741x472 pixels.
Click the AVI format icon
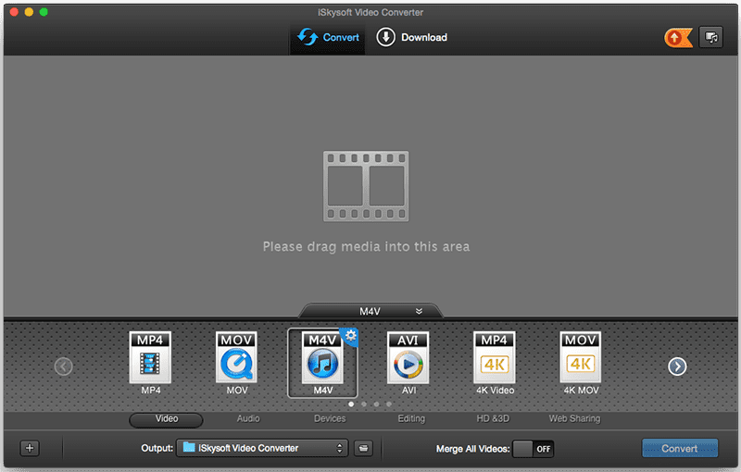(408, 359)
